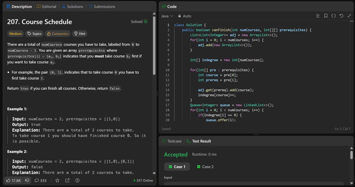The height and width of the screenshot is (187, 355).
Task: Click the Ln 1, Col 1 status
Action: pos(343,129)
